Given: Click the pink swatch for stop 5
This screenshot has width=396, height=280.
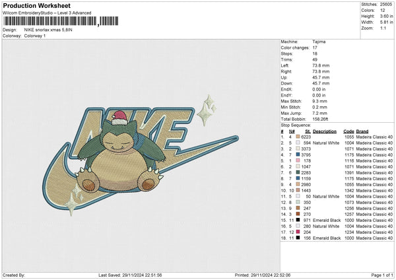Looking at the screenshot, I should tap(299, 161).
